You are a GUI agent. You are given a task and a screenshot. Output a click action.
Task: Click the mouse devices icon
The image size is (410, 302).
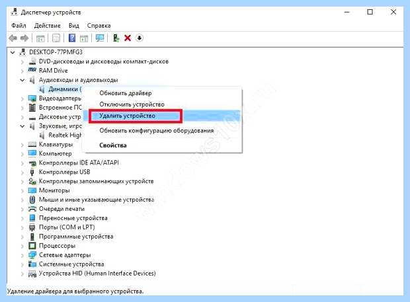pyautogui.click(x=32, y=200)
